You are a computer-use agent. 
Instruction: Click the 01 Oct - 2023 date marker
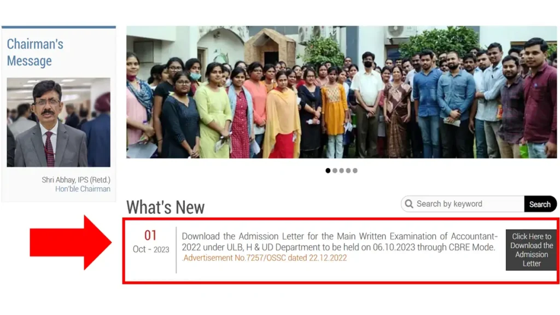click(x=151, y=241)
